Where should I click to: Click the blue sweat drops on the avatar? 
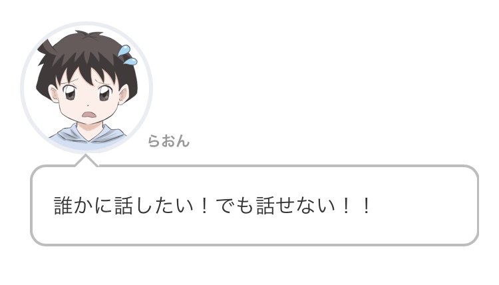click(x=128, y=55)
